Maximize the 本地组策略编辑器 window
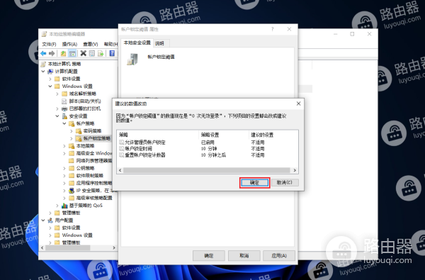Image resolution: width=425 pixels, height=280 pixels. point(352,34)
